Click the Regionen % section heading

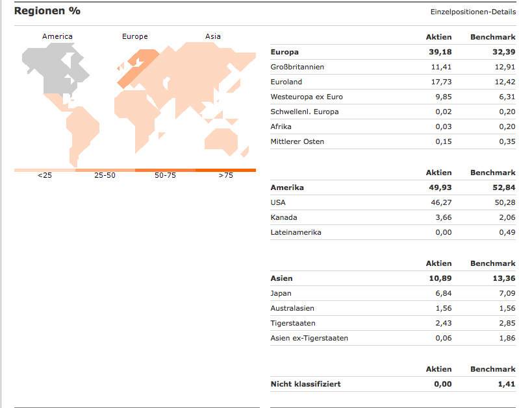pos(47,11)
